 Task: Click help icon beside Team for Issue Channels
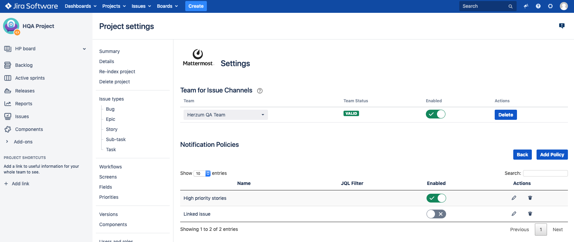point(260,91)
